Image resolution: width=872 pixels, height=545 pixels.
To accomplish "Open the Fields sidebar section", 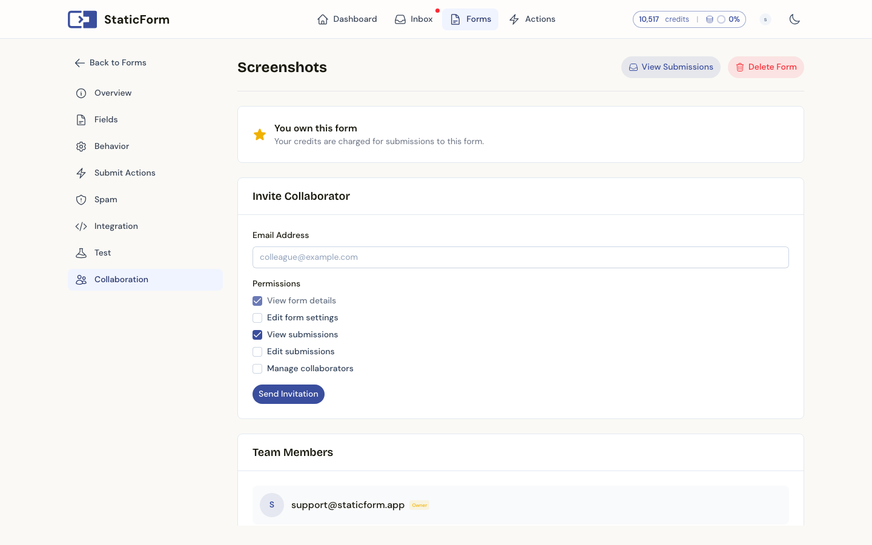I will click(145, 120).
